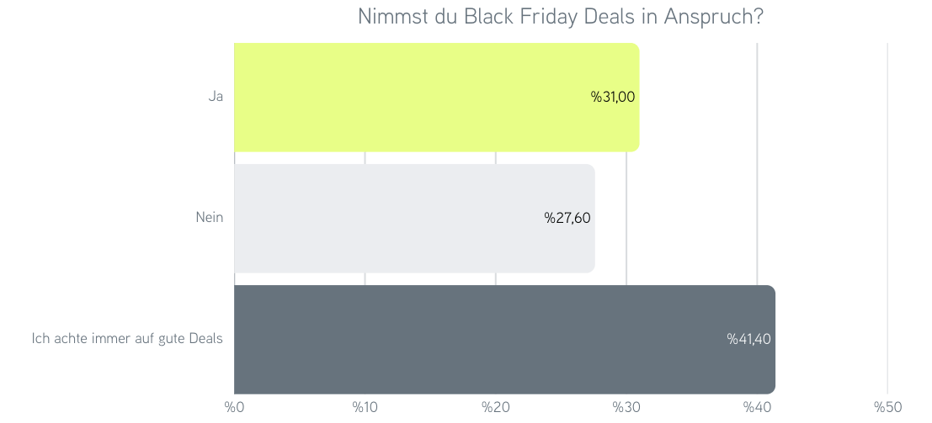Click the %10 gridline between the bars
Viewport: 932px width, 423px height.
pyautogui.click(x=365, y=158)
